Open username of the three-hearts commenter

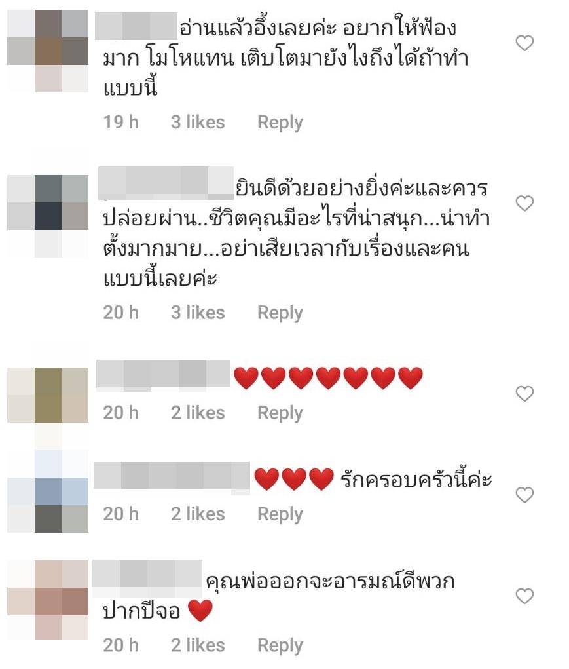[x=172, y=477]
